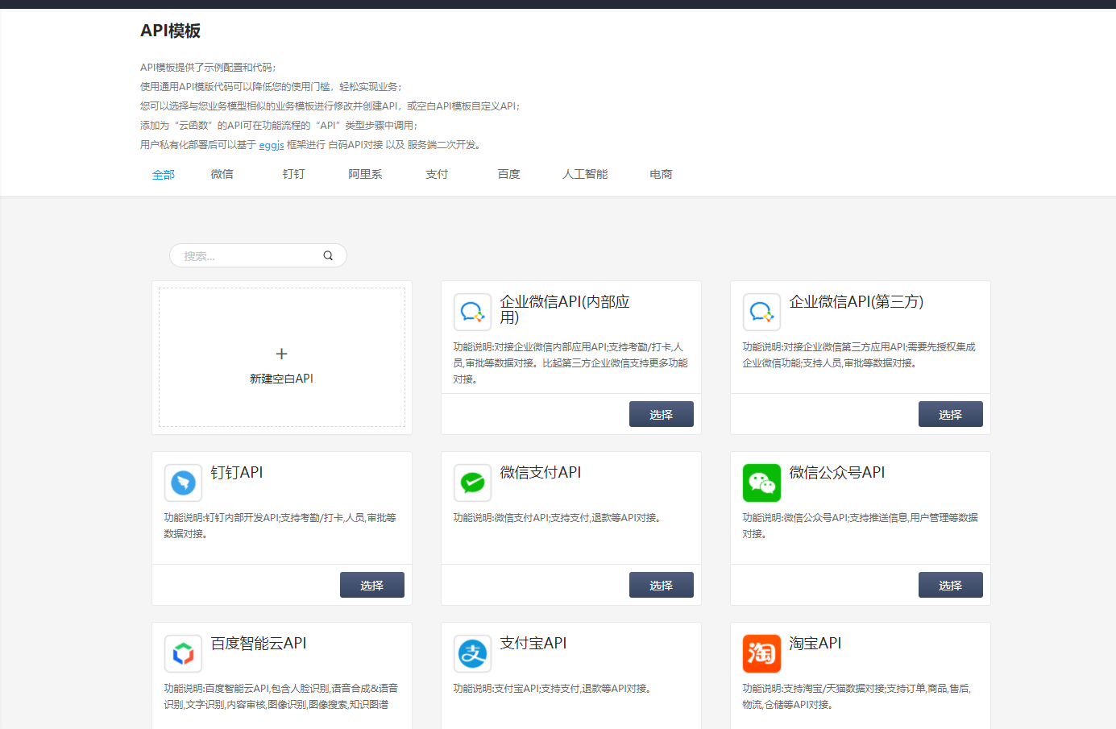Open the 百度智能云API card icon
The width and height of the screenshot is (1116, 729).
183,653
